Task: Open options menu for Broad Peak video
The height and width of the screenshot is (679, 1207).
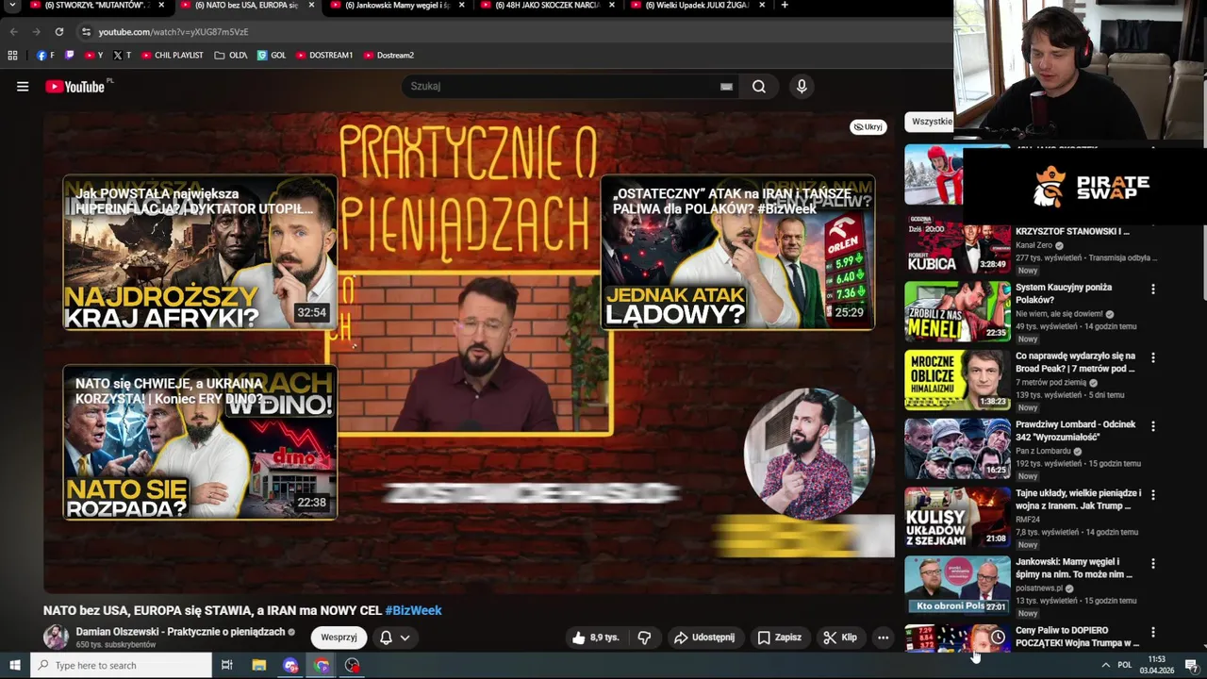Action: [x=1152, y=358]
